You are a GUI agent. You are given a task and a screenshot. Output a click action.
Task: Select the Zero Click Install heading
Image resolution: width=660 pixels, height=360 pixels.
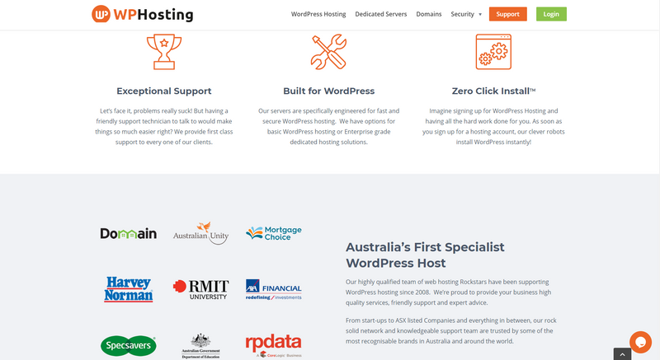pyautogui.click(x=493, y=91)
